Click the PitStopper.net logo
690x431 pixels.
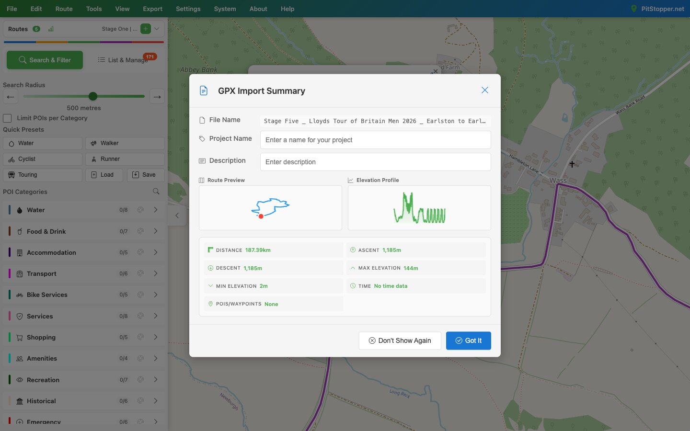coord(657,9)
